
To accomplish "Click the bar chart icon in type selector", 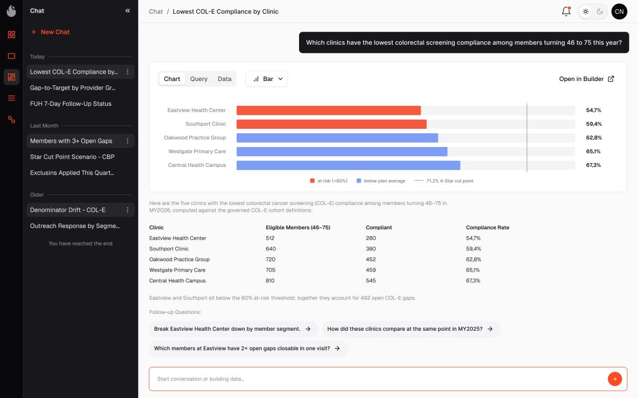I will 256,79.
